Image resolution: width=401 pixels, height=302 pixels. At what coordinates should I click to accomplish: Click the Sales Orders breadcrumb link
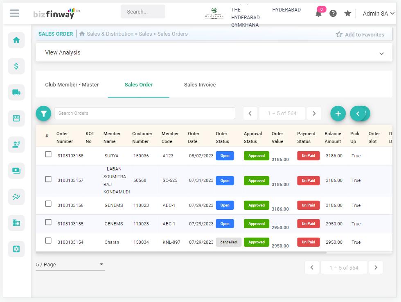pyautogui.click(x=173, y=34)
